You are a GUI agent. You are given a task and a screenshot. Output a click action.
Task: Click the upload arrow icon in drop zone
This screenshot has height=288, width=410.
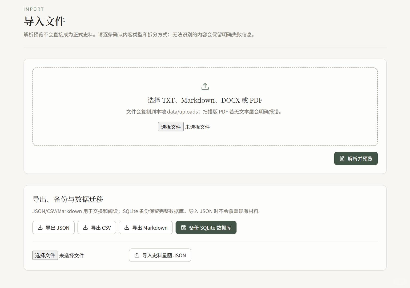click(x=205, y=87)
